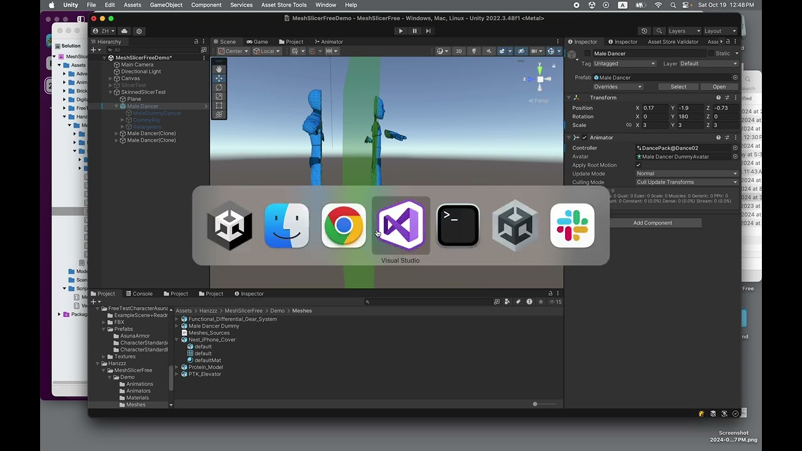Open the Undo History icon
The width and height of the screenshot is (802, 451).
(644, 31)
